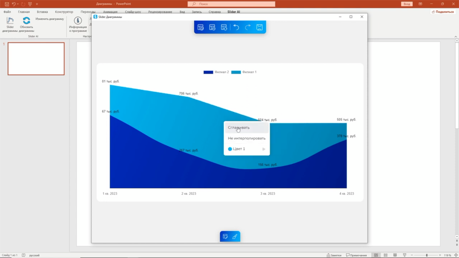Select slide 1 thumbnail

36,59
